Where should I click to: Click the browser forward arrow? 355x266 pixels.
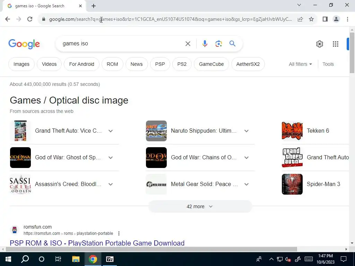(x=19, y=19)
